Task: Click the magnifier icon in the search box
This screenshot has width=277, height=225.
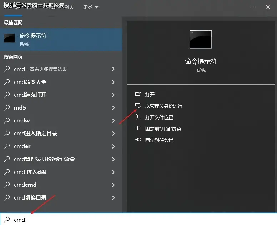Action: coord(7,220)
